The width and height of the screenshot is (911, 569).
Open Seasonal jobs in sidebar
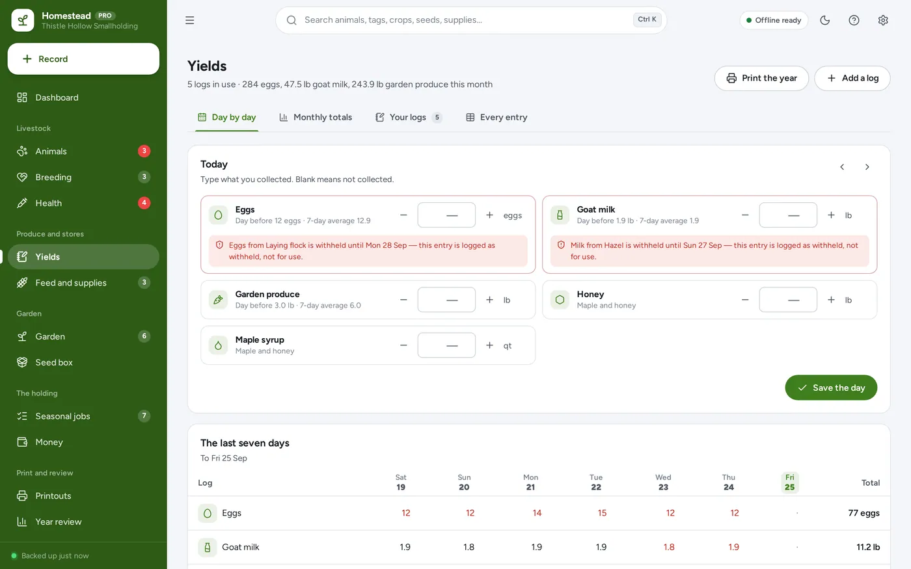tap(83, 416)
